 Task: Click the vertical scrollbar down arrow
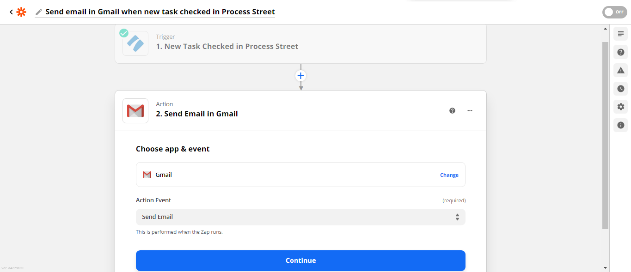606,267
